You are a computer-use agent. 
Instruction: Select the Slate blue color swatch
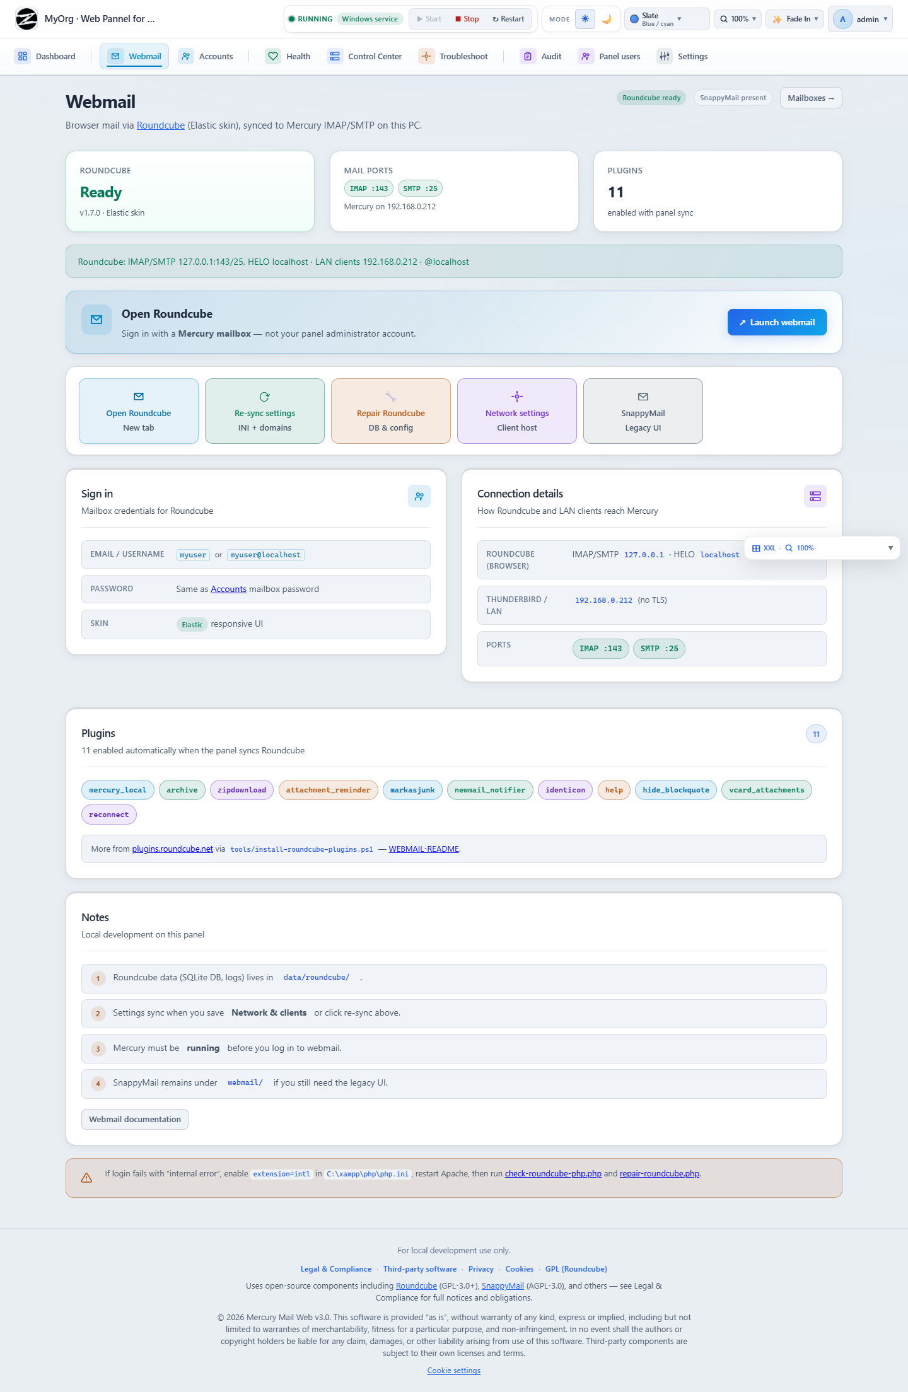tap(634, 19)
